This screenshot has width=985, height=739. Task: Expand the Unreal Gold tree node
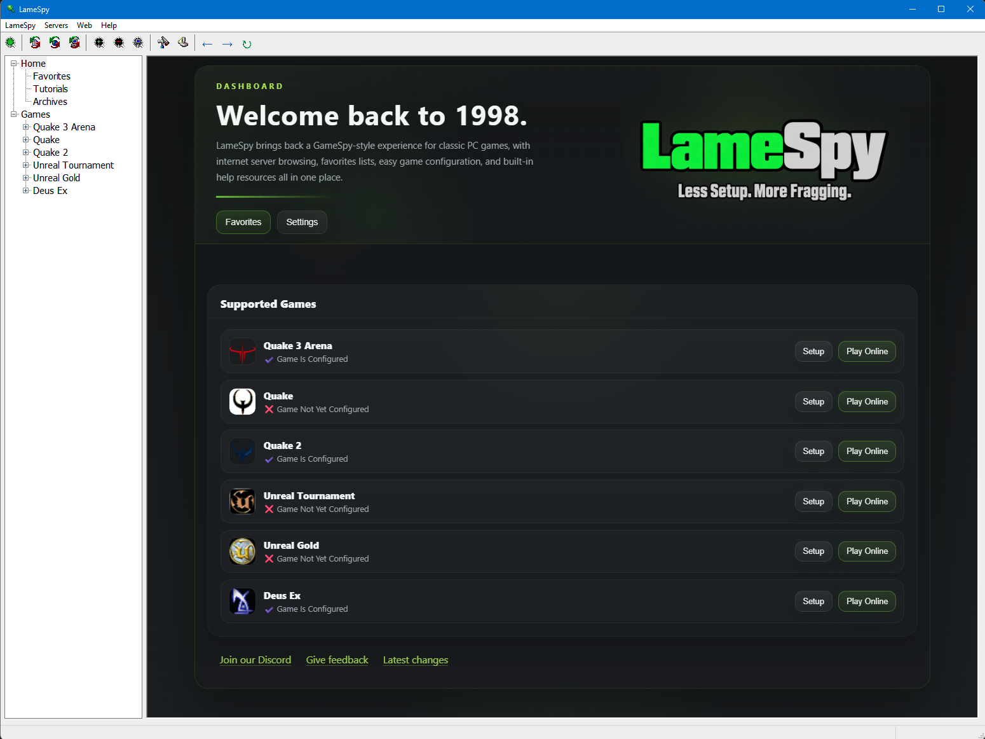click(x=26, y=178)
